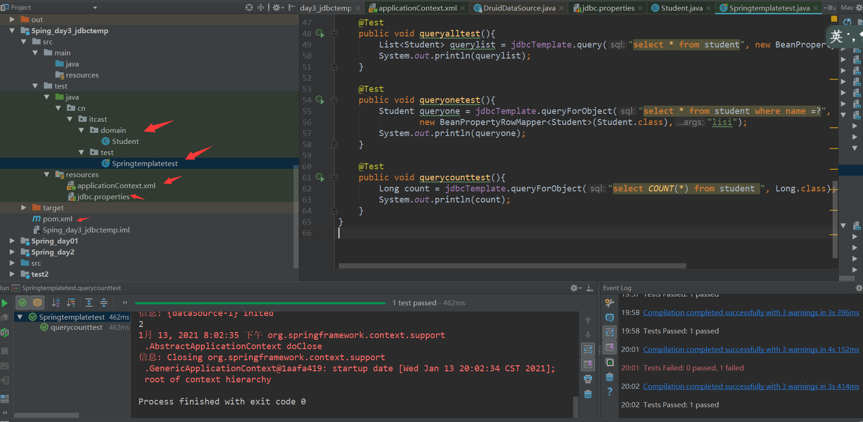Click run gutter icon beside queryonetest
863x422 pixels.
[320, 100]
